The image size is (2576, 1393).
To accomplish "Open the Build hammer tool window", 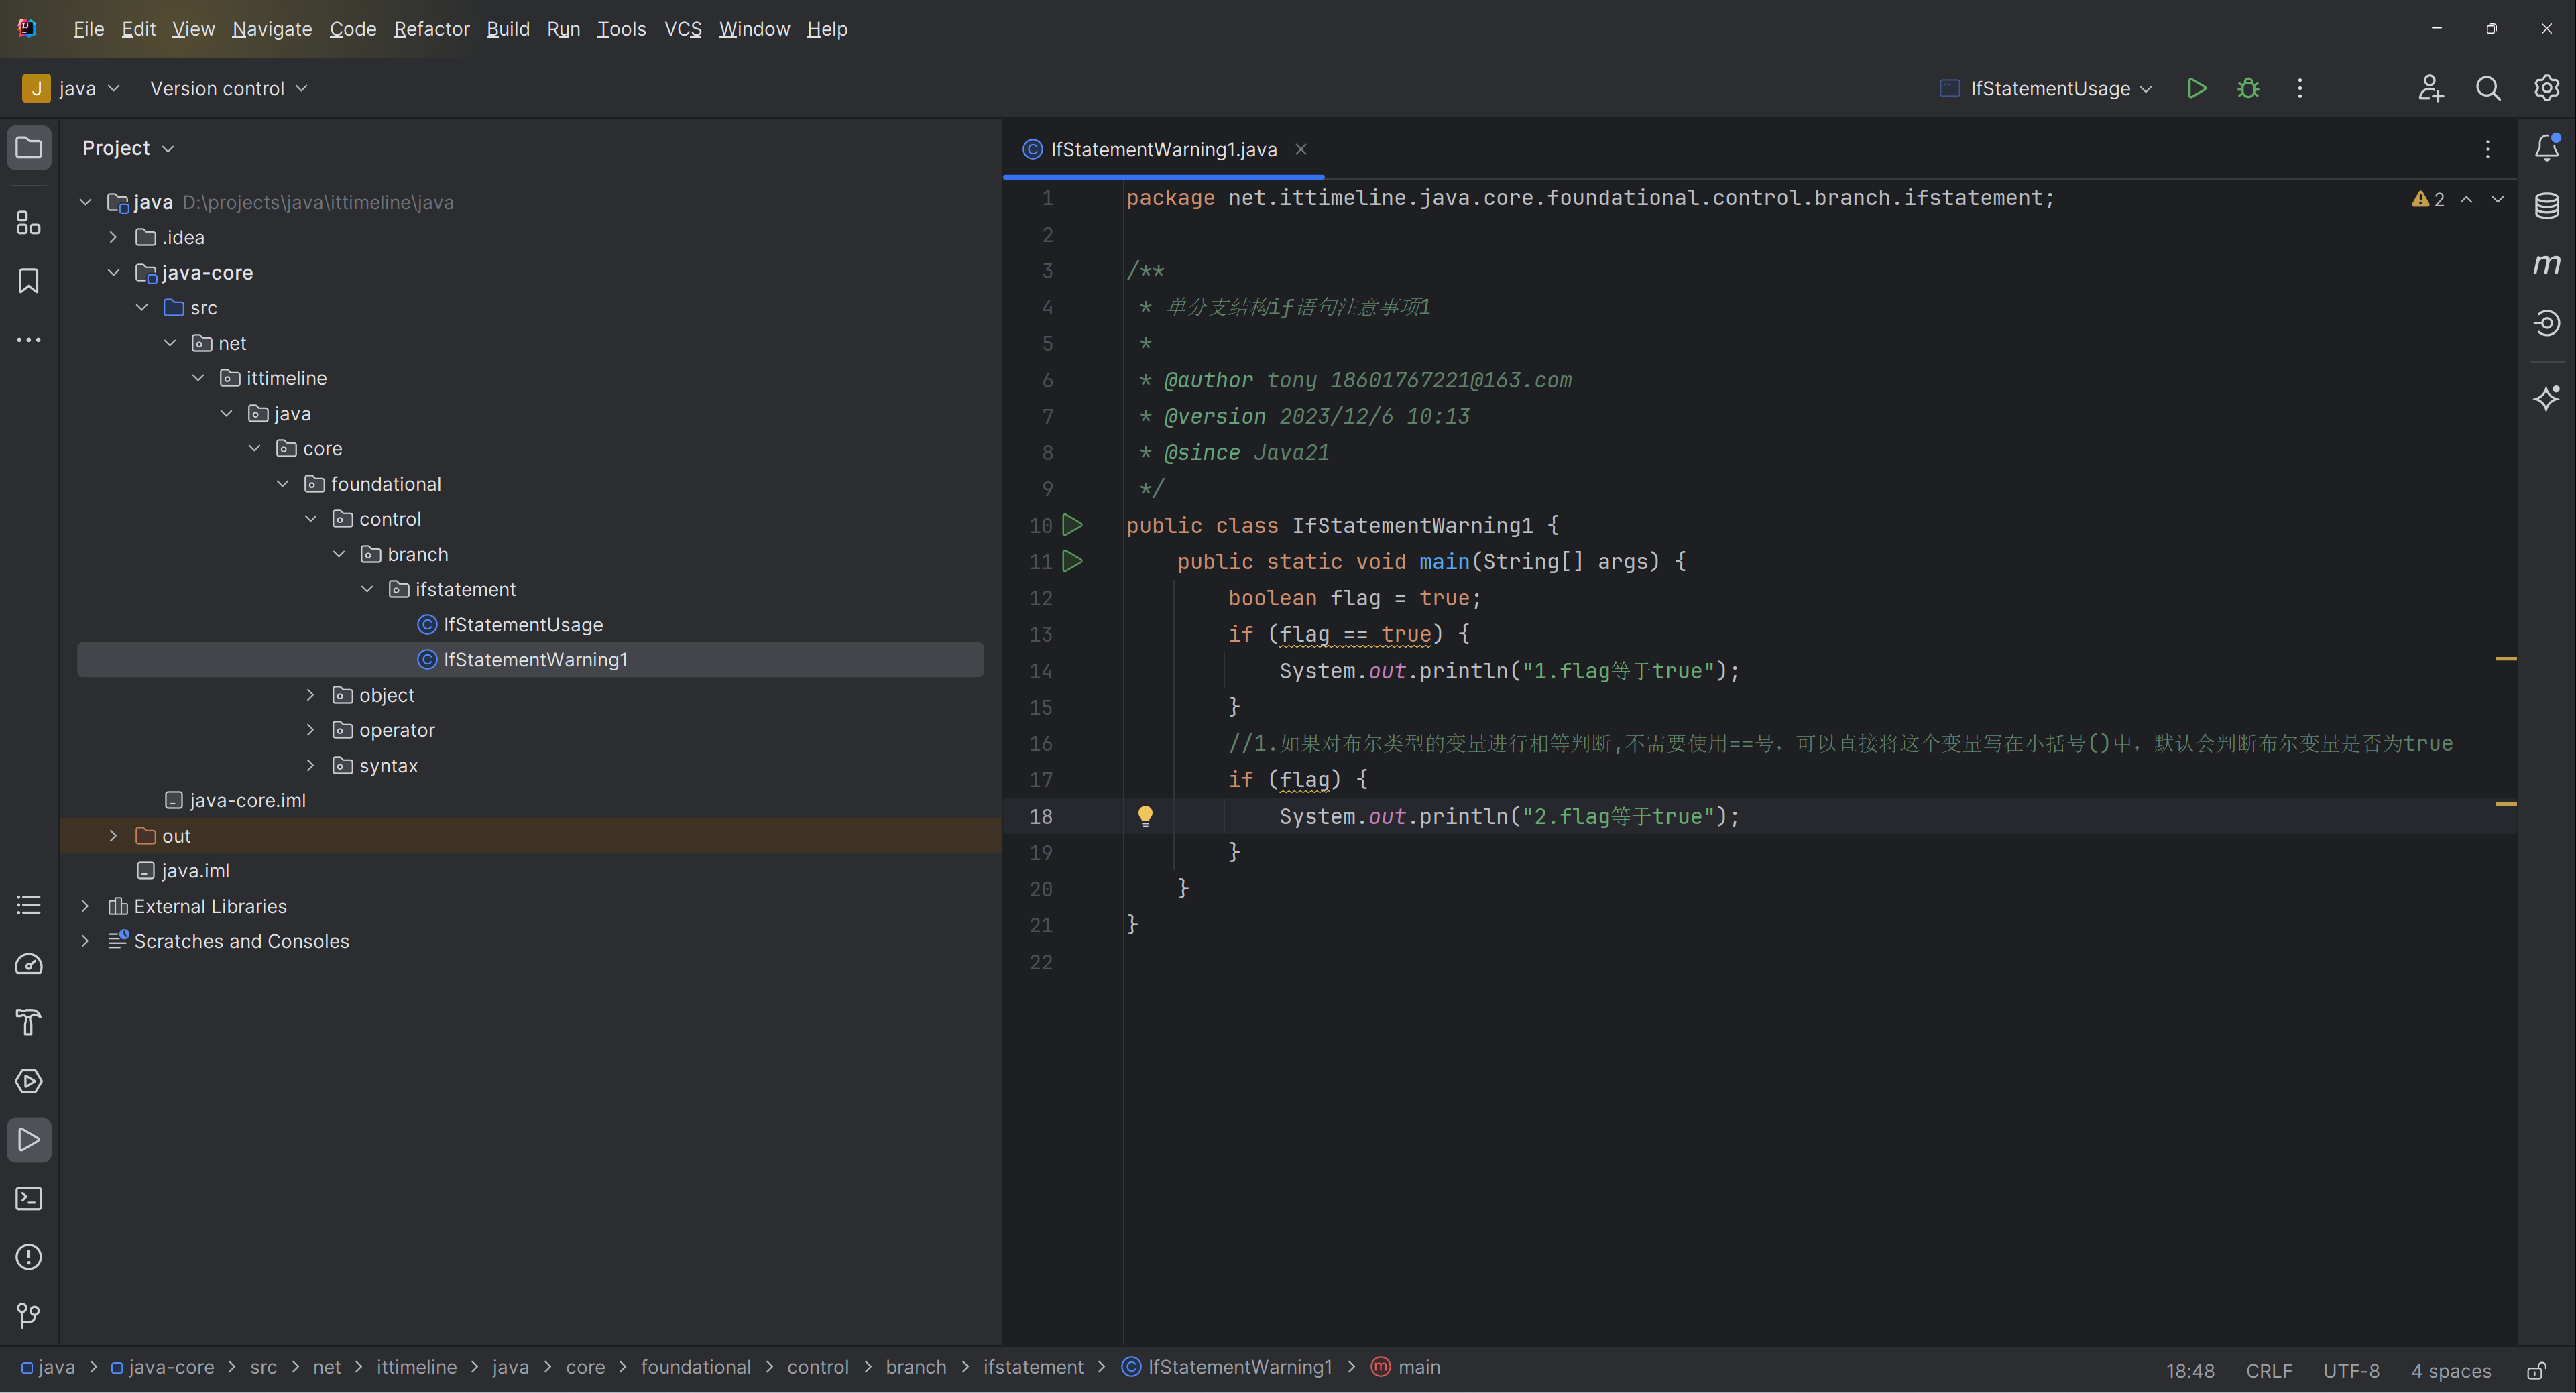I will pyautogui.click(x=29, y=1022).
